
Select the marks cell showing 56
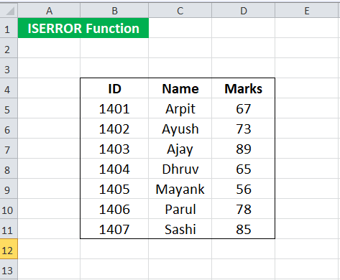[x=243, y=189]
